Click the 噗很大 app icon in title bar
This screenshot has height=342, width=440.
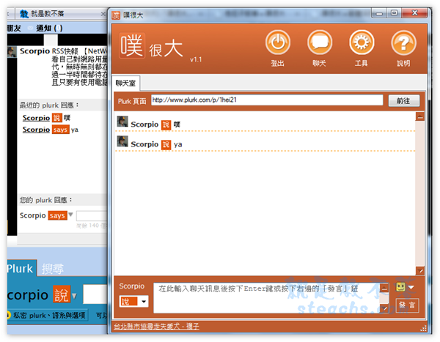(116, 15)
